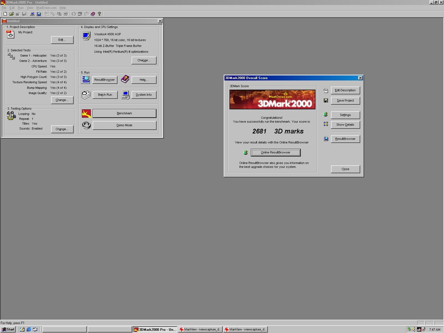Click the Show Details button
The image size is (444, 333).
345,124
